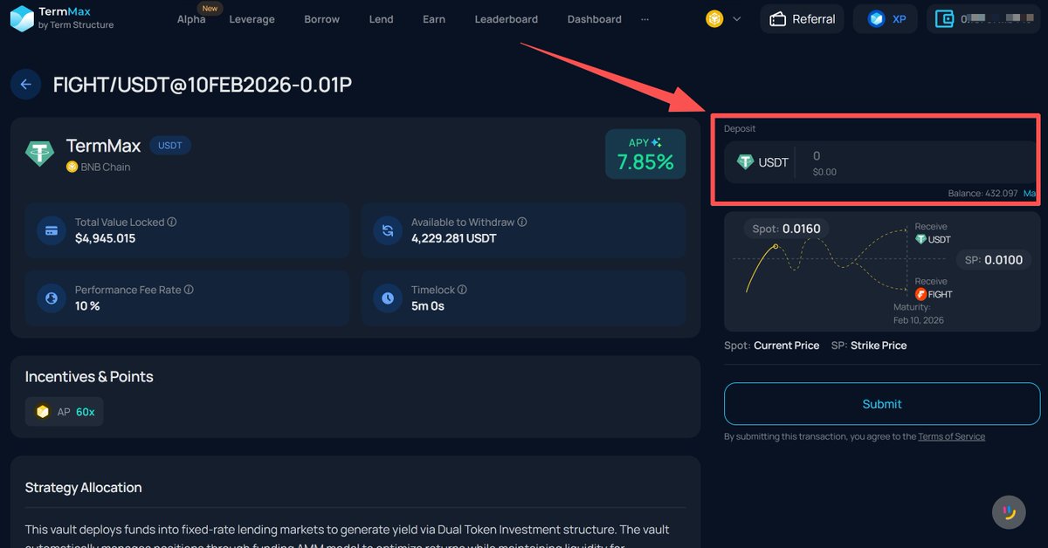This screenshot has height=548, width=1048.
Task: Expand the network selector chevron
Action: [x=737, y=19]
